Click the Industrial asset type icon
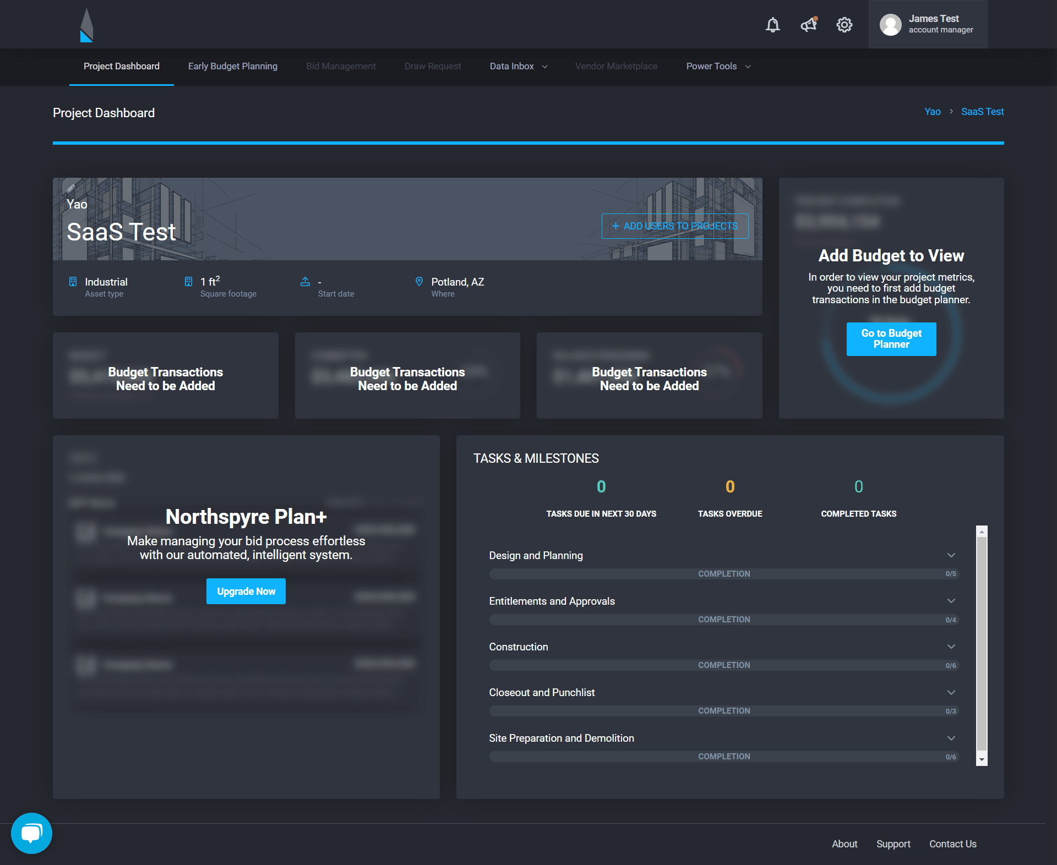This screenshot has height=865, width=1057. (x=73, y=282)
